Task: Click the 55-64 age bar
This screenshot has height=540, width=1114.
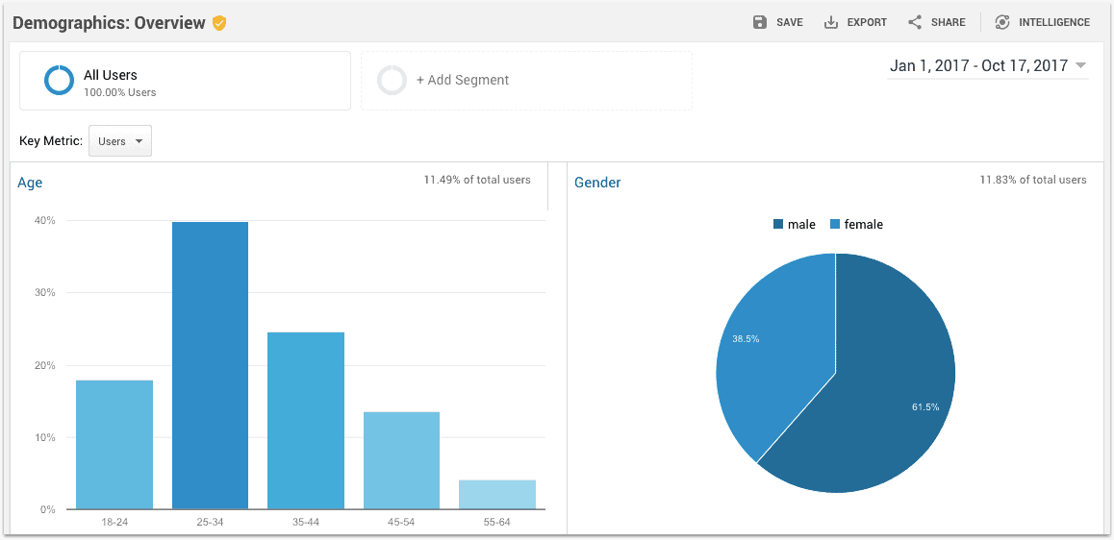Action: [497, 495]
